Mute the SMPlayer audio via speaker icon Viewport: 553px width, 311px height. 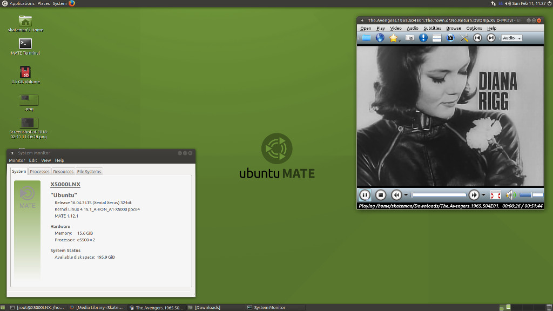(510, 195)
